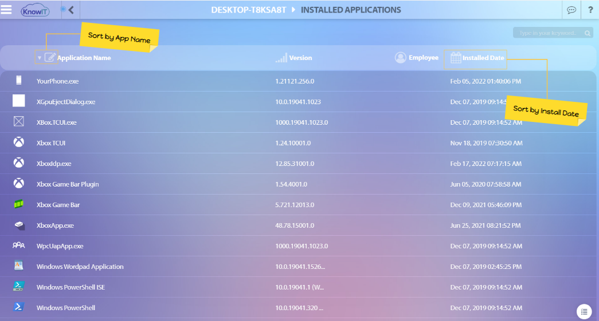Click the Employee column header
Image resolution: width=599 pixels, height=321 pixels.
(423, 58)
